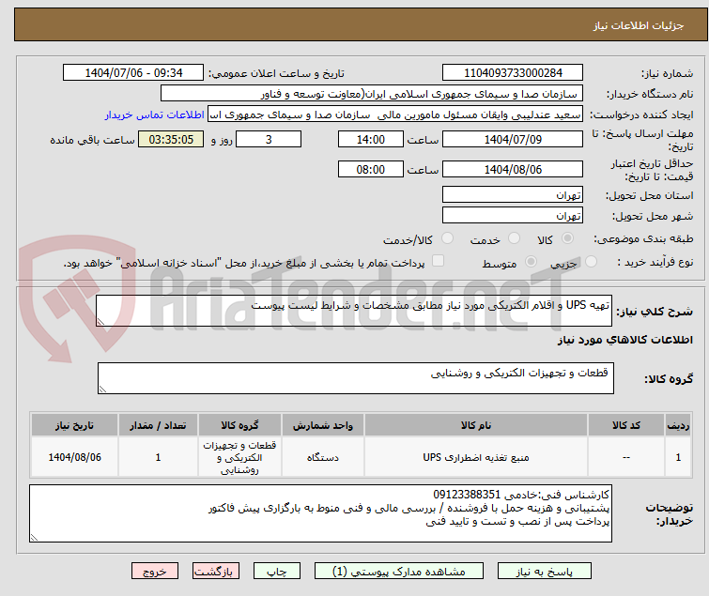Click the ساعت باقی مانده label

92,140
